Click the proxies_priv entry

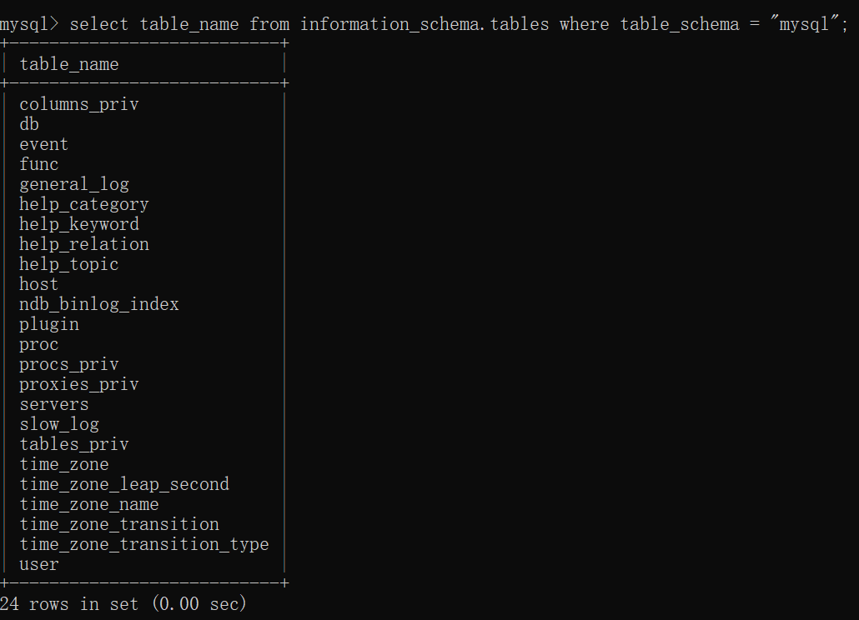(79, 384)
